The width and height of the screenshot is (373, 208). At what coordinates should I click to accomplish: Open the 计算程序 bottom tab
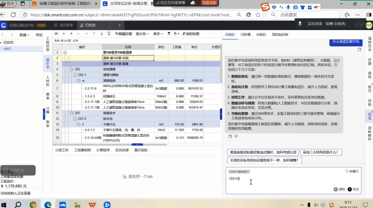click(103, 150)
